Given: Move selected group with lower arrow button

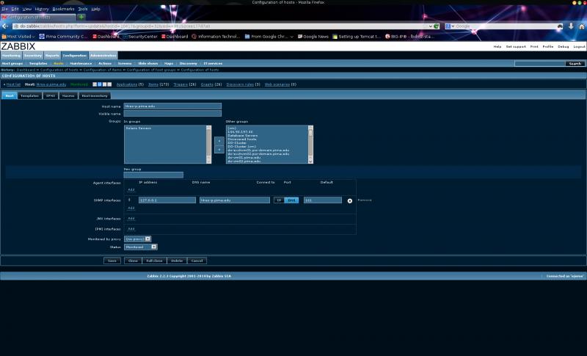Looking at the screenshot, I should click(219, 149).
